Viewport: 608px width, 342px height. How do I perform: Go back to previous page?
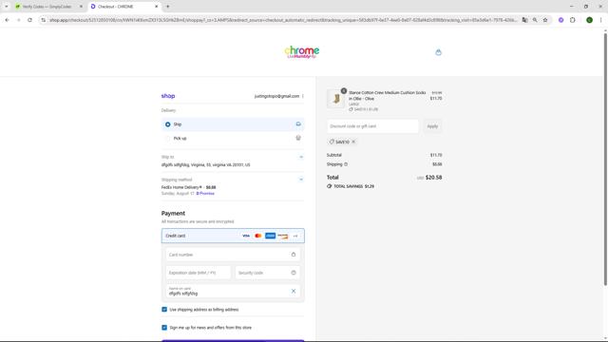7,20
